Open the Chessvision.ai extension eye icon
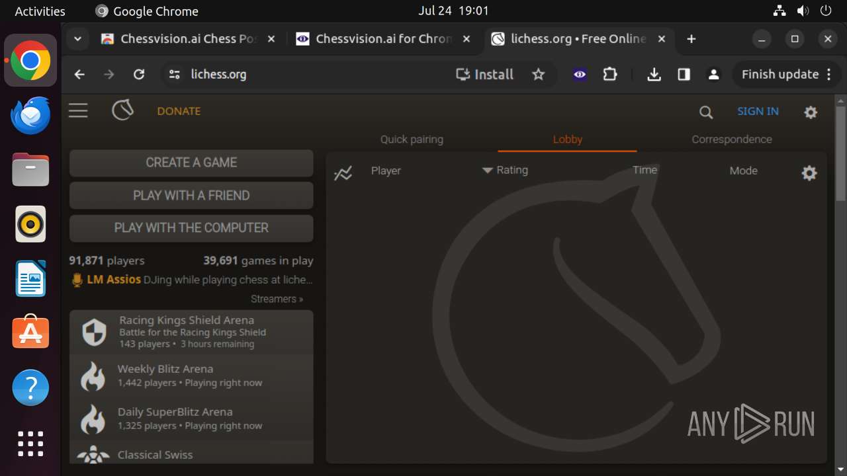847x476 pixels. click(x=580, y=75)
